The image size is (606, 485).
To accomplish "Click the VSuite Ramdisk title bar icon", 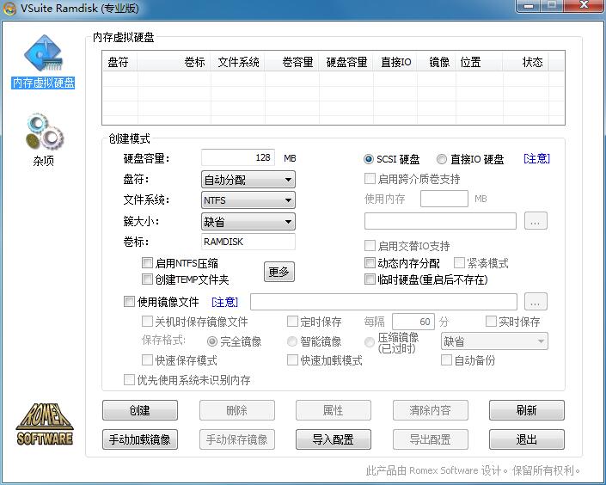I will click(x=9, y=7).
